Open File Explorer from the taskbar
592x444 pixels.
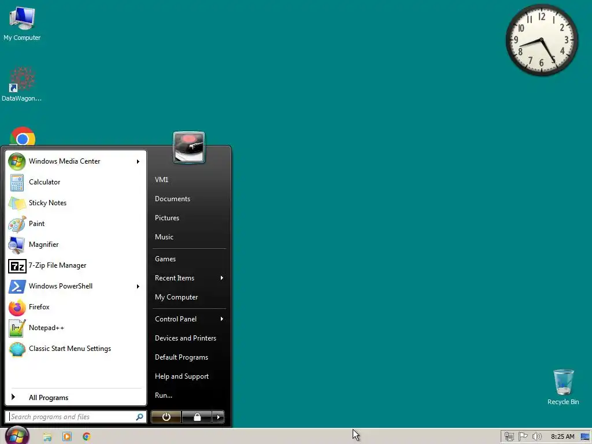tap(47, 437)
